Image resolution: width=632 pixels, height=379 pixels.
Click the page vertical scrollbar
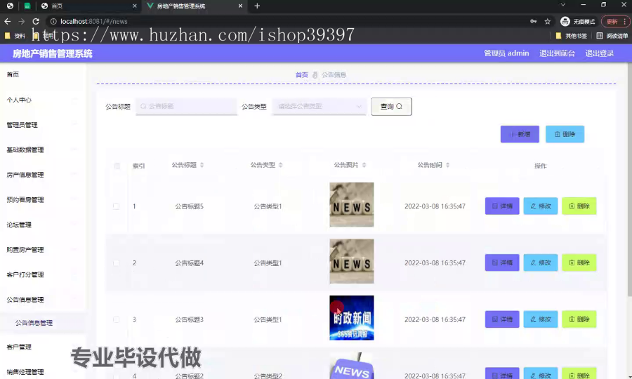click(629, 181)
